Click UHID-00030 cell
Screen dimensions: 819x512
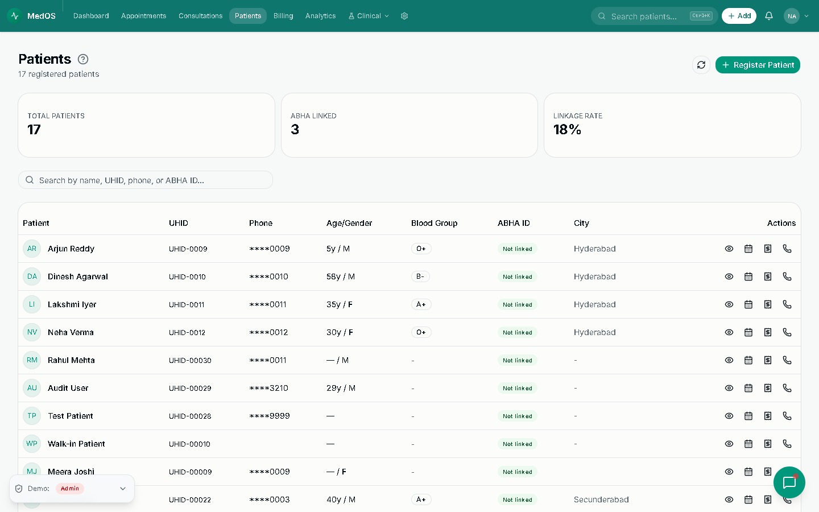point(190,360)
